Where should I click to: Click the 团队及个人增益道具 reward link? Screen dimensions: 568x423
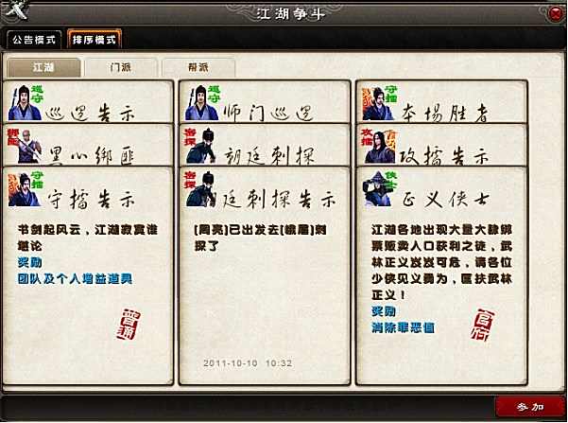(75, 278)
